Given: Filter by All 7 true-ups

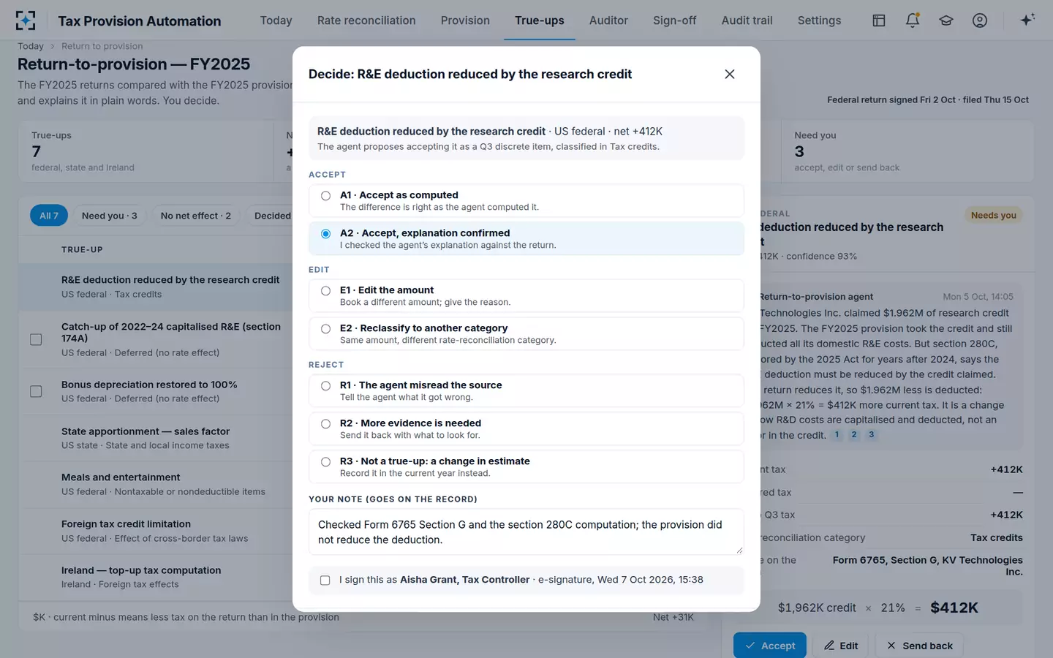Looking at the screenshot, I should 49,216.
